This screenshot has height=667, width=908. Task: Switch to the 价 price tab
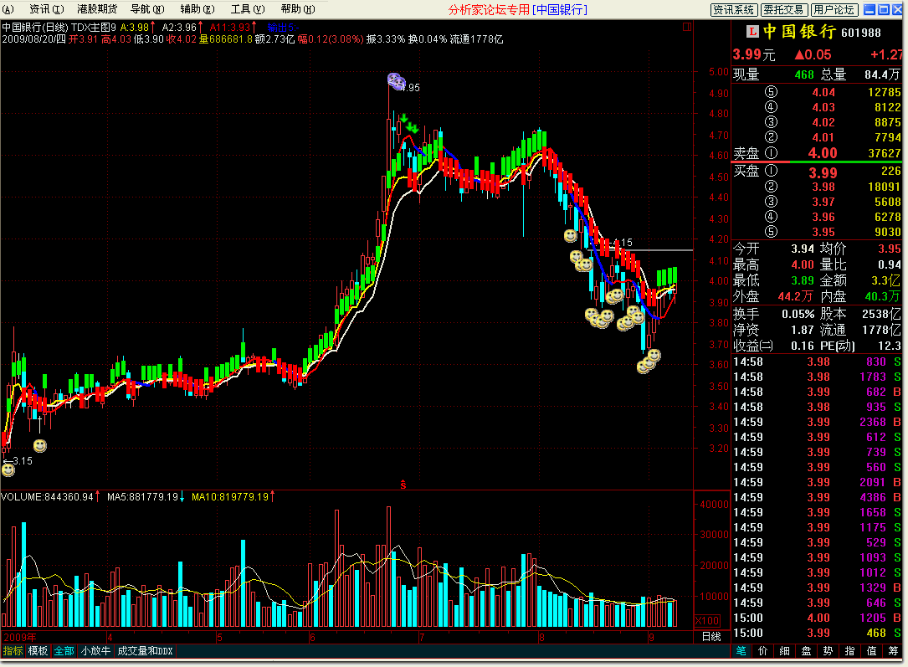[762, 651]
